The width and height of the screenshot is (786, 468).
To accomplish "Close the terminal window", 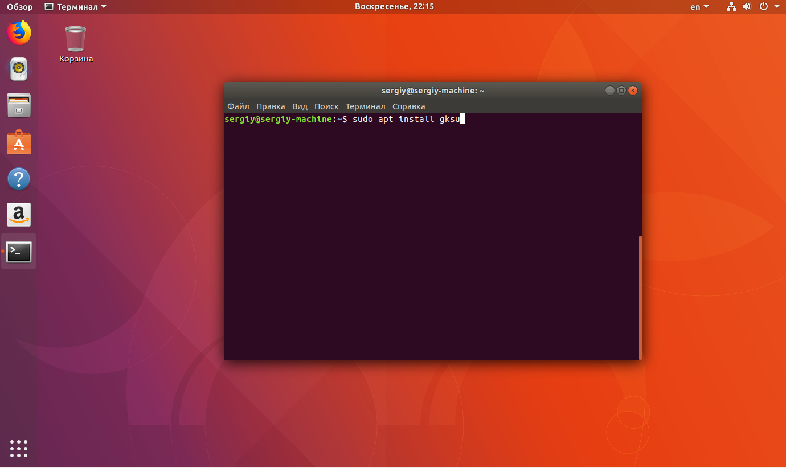I will point(633,91).
